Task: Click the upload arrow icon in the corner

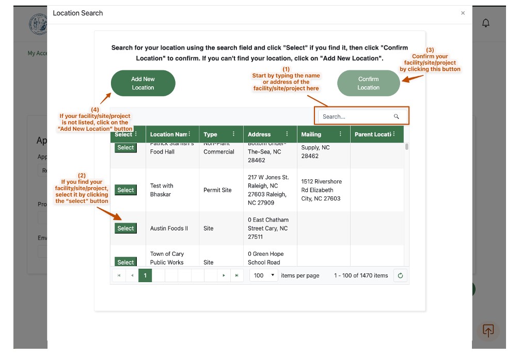Action: pyautogui.click(x=488, y=331)
